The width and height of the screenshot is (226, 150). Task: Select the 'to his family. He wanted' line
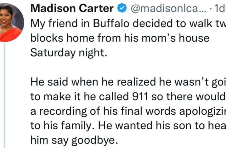(x=128, y=126)
